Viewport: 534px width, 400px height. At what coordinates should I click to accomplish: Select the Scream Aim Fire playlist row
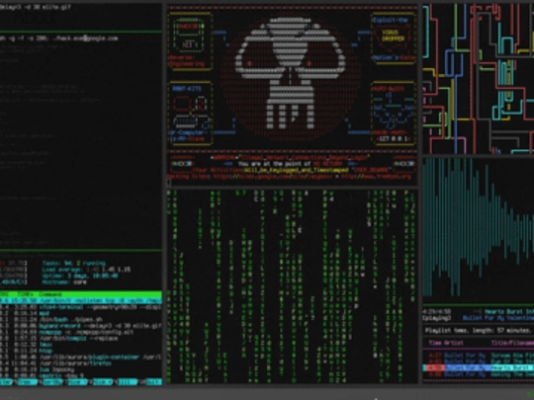[479, 356]
